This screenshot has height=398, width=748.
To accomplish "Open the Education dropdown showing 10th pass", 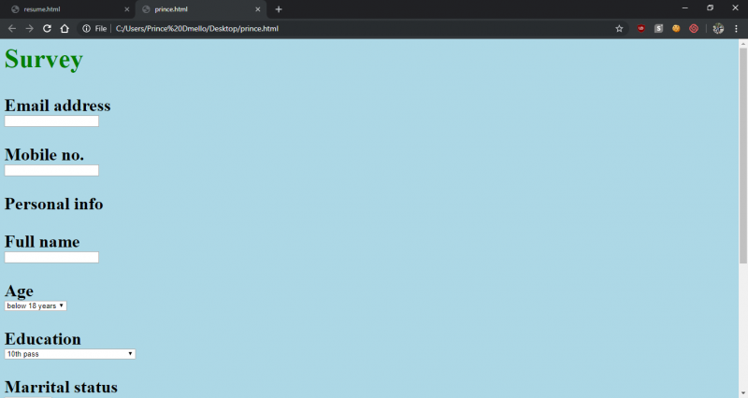I will tap(69, 354).
